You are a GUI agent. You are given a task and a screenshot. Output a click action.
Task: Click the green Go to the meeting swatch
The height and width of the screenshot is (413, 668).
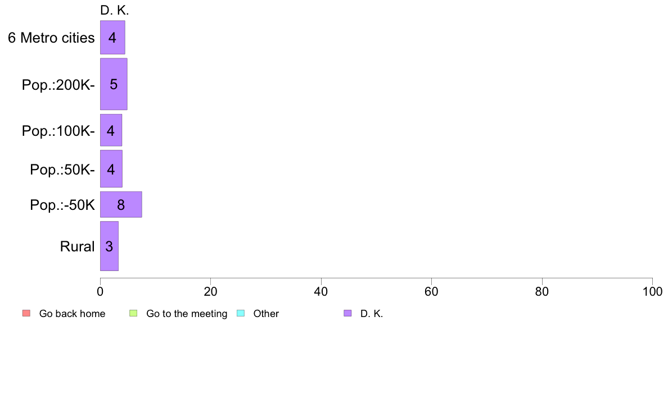[133, 314]
